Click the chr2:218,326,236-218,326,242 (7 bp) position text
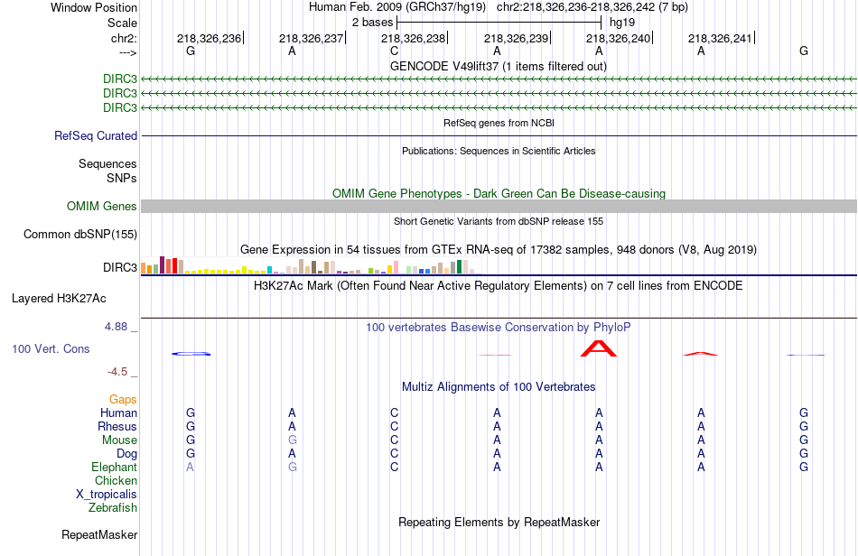 592,7
